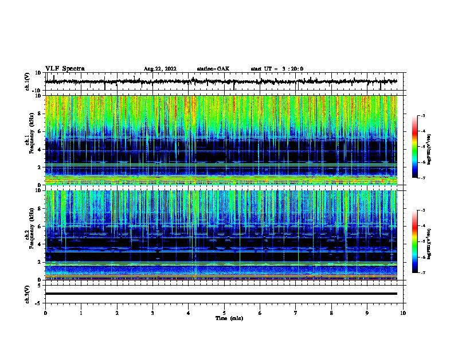The height and width of the screenshot is (351, 454).
Task: Click the "-3" tick on ch.1 colorbar
Action: 422,116
